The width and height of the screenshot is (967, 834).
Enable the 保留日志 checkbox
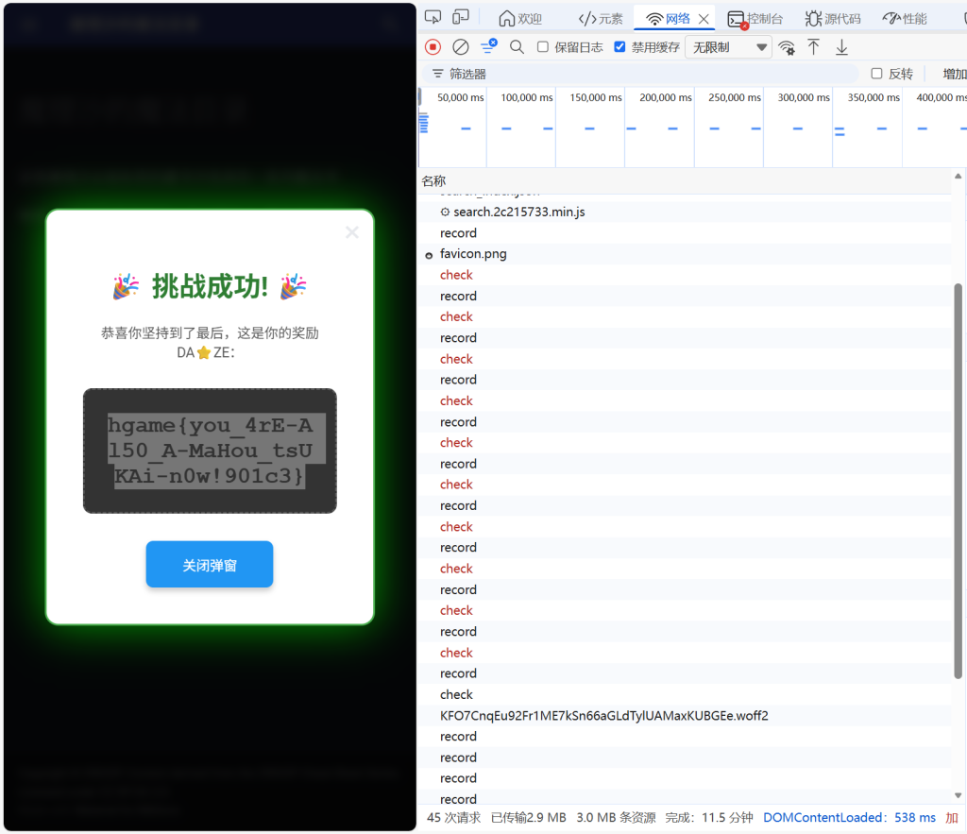543,46
